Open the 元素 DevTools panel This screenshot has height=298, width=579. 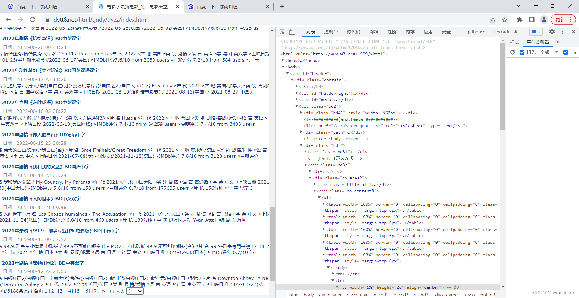310,32
